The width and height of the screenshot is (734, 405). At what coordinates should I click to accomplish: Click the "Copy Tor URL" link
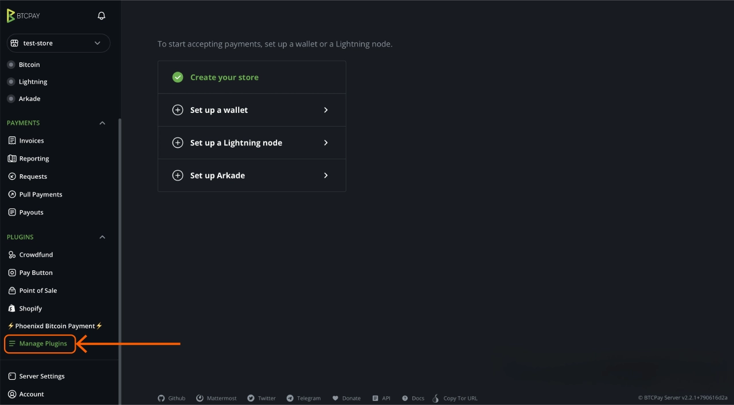[459, 398]
